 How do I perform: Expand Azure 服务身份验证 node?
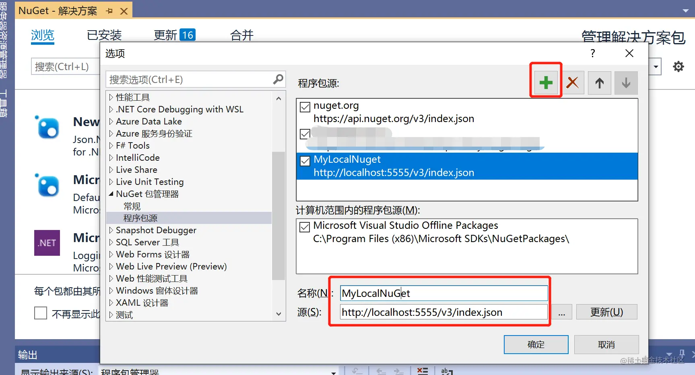point(111,133)
